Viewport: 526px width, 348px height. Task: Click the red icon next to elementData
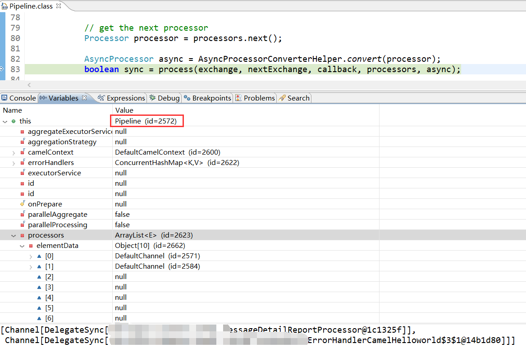click(31, 246)
